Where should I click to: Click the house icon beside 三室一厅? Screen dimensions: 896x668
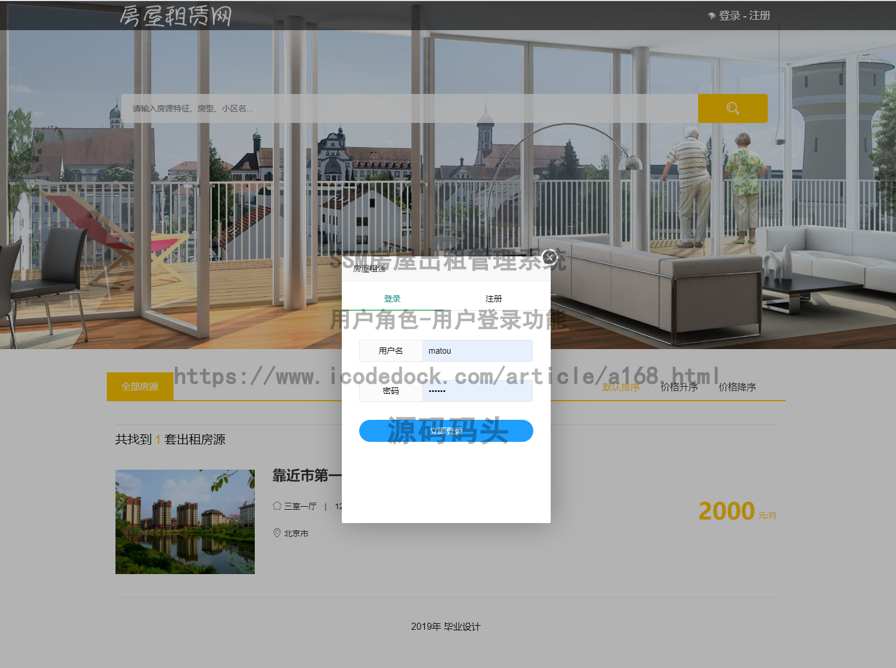pyautogui.click(x=277, y=505)
